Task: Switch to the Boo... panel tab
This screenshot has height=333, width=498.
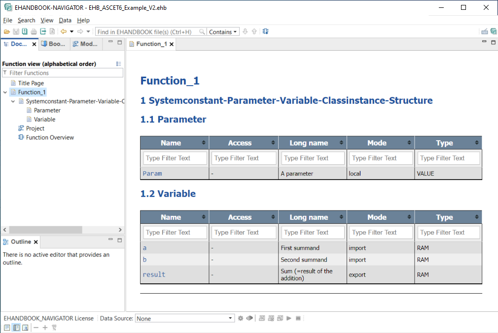Action: [x=54, y=44]
